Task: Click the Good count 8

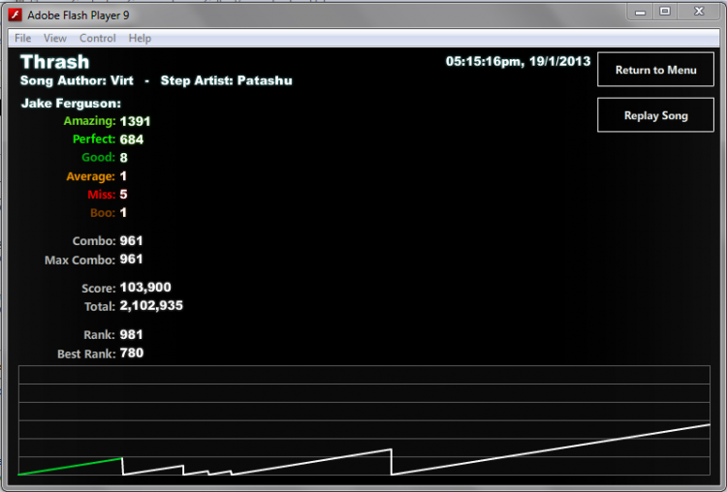Action: pos(123,158)
